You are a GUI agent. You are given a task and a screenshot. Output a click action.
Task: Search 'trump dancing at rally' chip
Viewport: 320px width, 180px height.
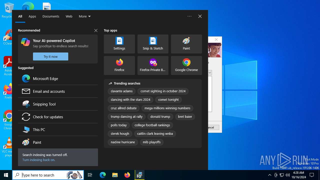point(127,117)
